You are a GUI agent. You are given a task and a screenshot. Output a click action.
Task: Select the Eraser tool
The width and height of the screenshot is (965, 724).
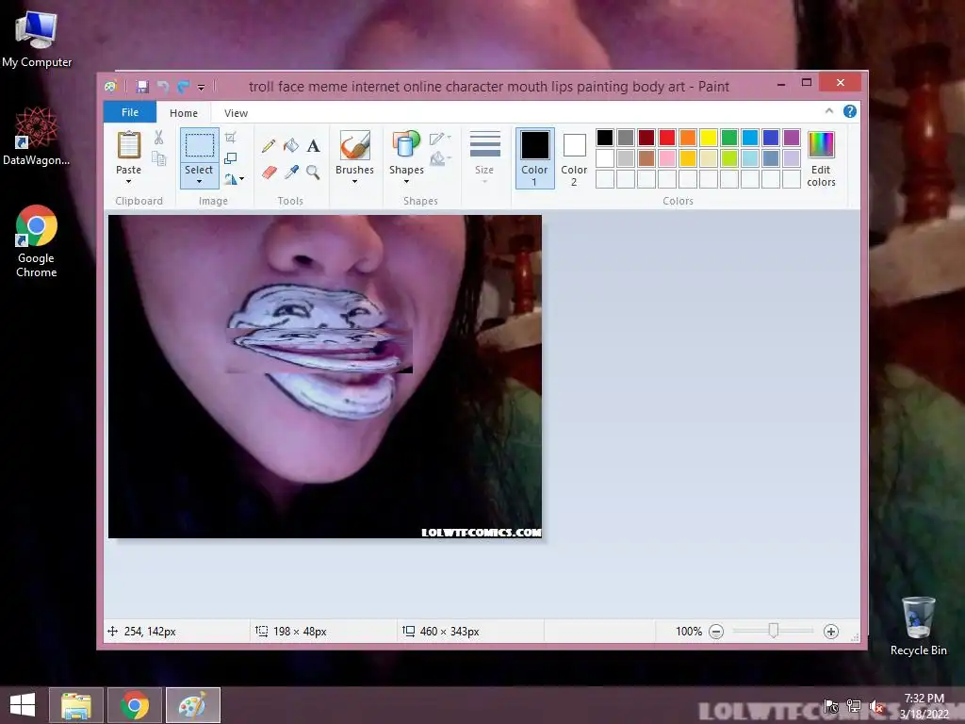click(269, 172)
